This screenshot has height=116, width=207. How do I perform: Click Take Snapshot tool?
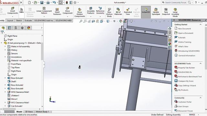click(166, 12)
